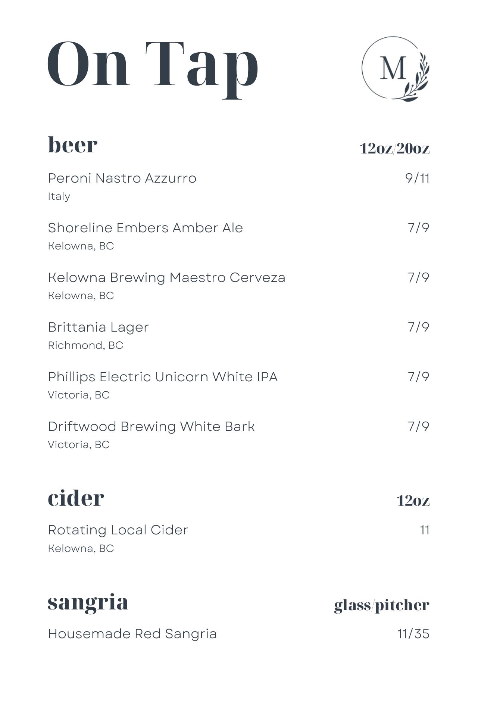478x717 pixels.
Task: Click the cider price 11
Action: pyautogui.click(x=425, y=530)
